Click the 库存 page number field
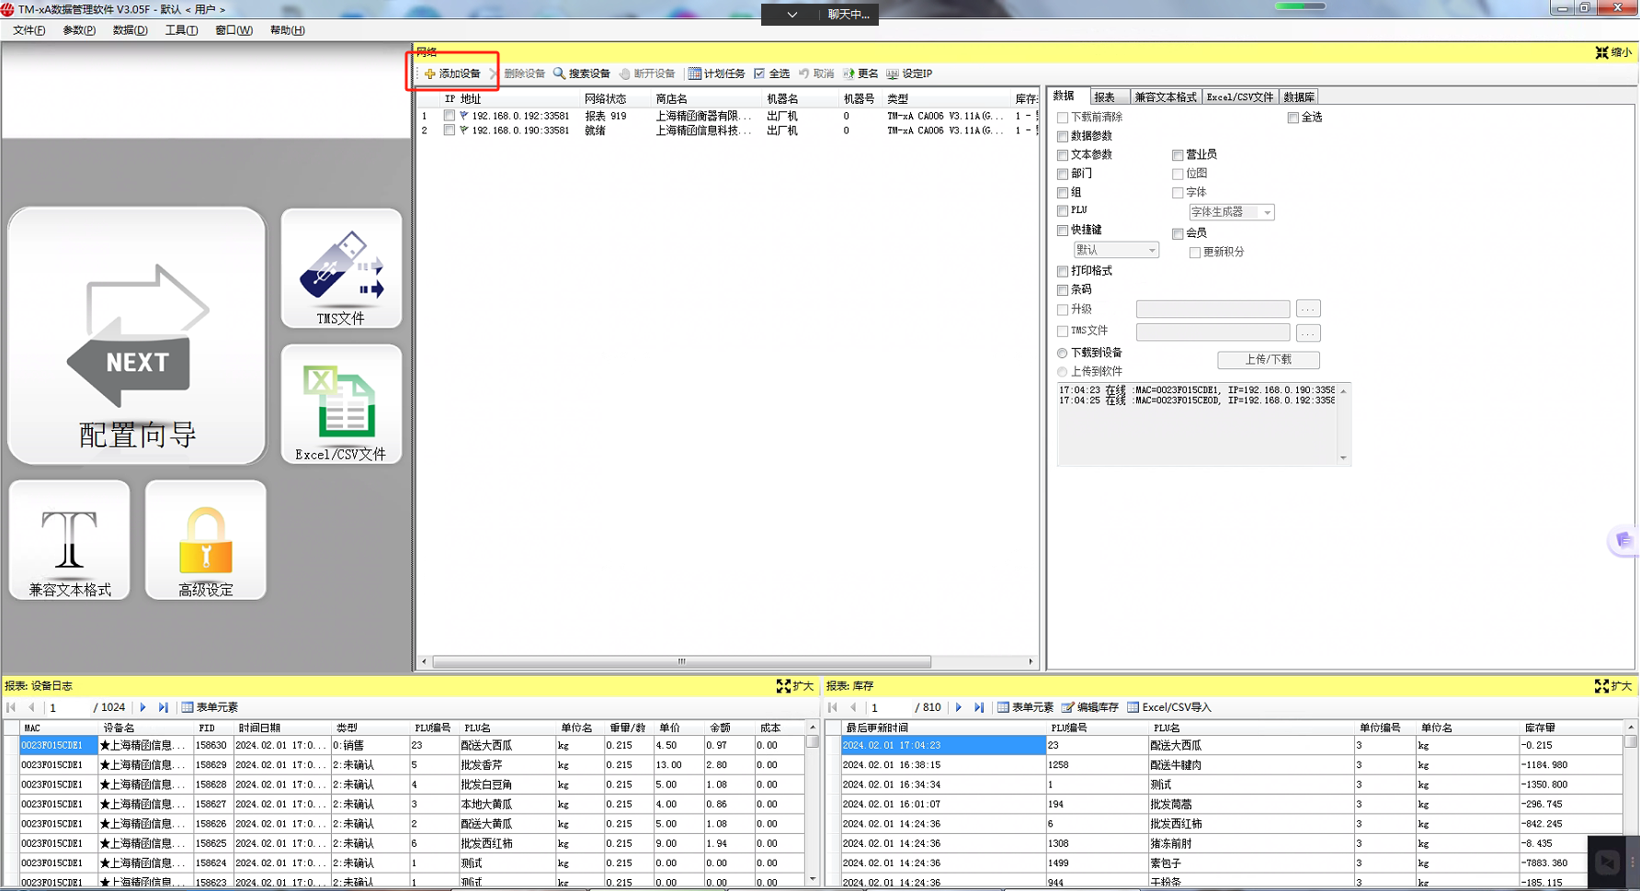The image size is (1640, 891). [x=890, y=707]
